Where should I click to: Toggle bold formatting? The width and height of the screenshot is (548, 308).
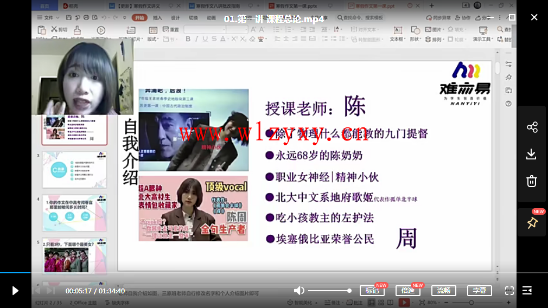188,39
